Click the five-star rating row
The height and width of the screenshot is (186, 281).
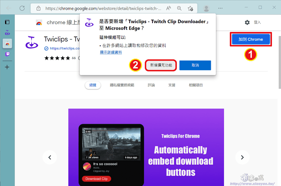point(57,58)
